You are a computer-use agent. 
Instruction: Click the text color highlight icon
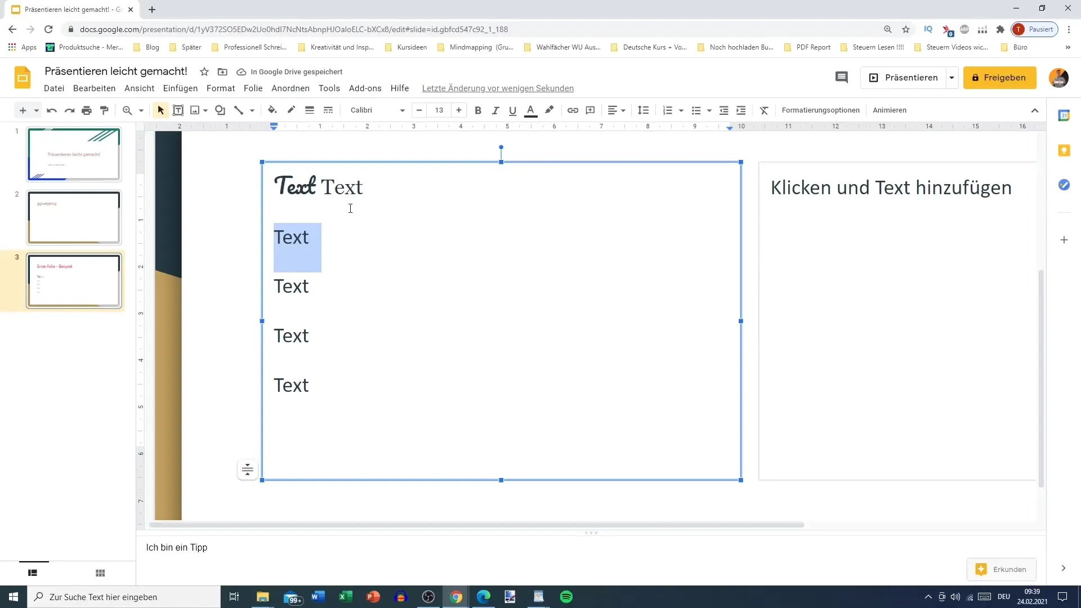(551, 110)
